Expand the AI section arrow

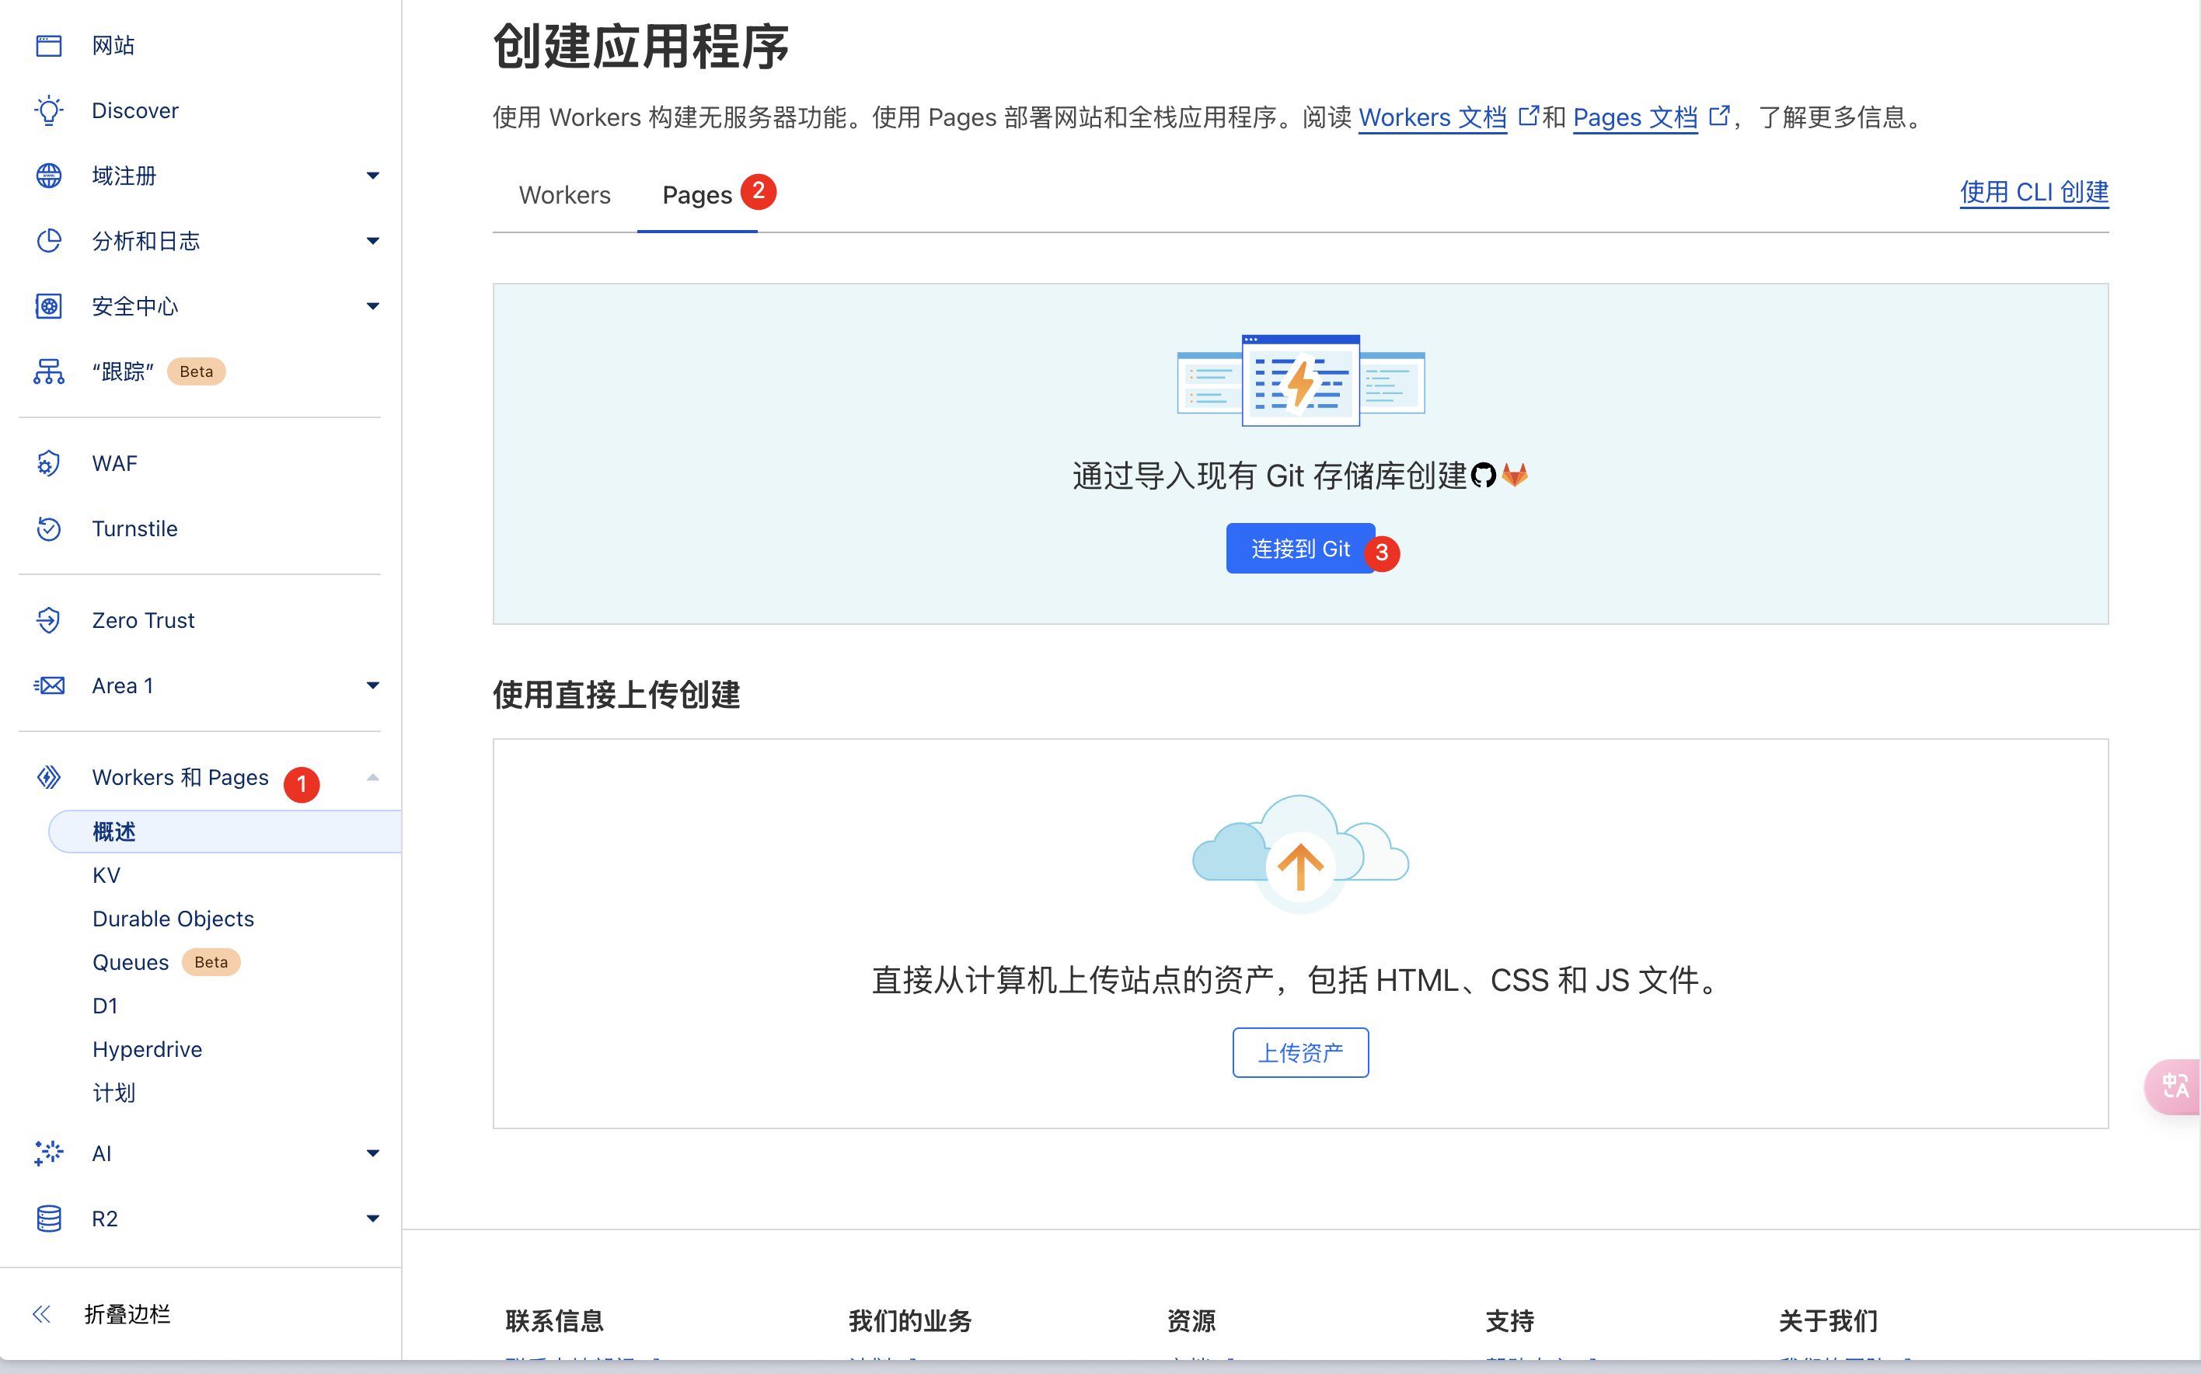point(372,1154)
